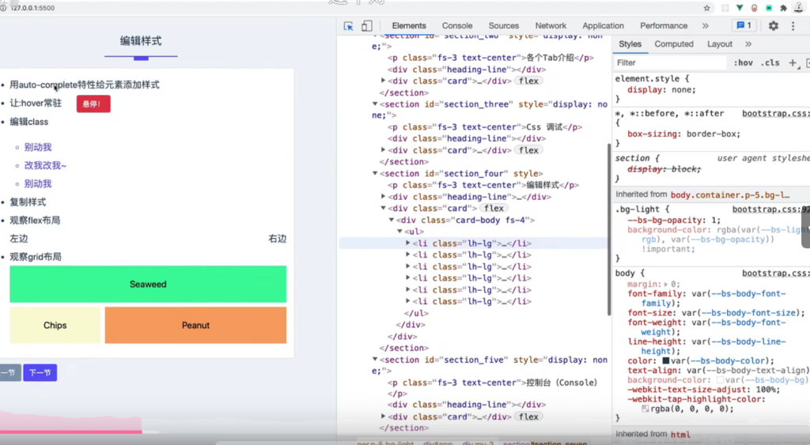Open browser extensions puzzle icon
The height and width of the screenshot is (445, 810).
click(783, 8)
